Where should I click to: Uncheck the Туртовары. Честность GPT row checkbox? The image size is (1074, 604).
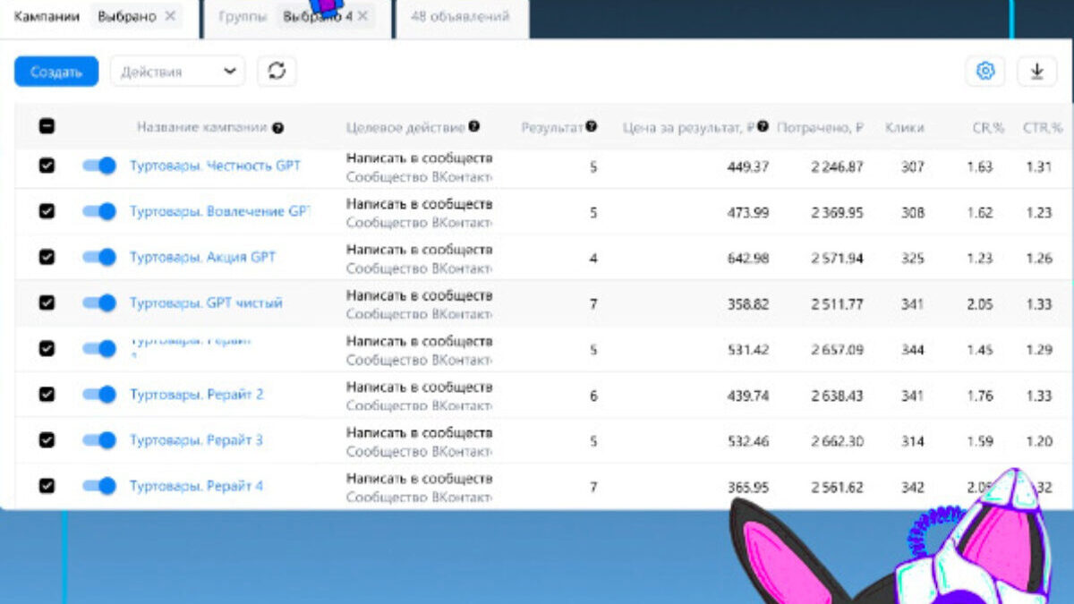(47, 166)
